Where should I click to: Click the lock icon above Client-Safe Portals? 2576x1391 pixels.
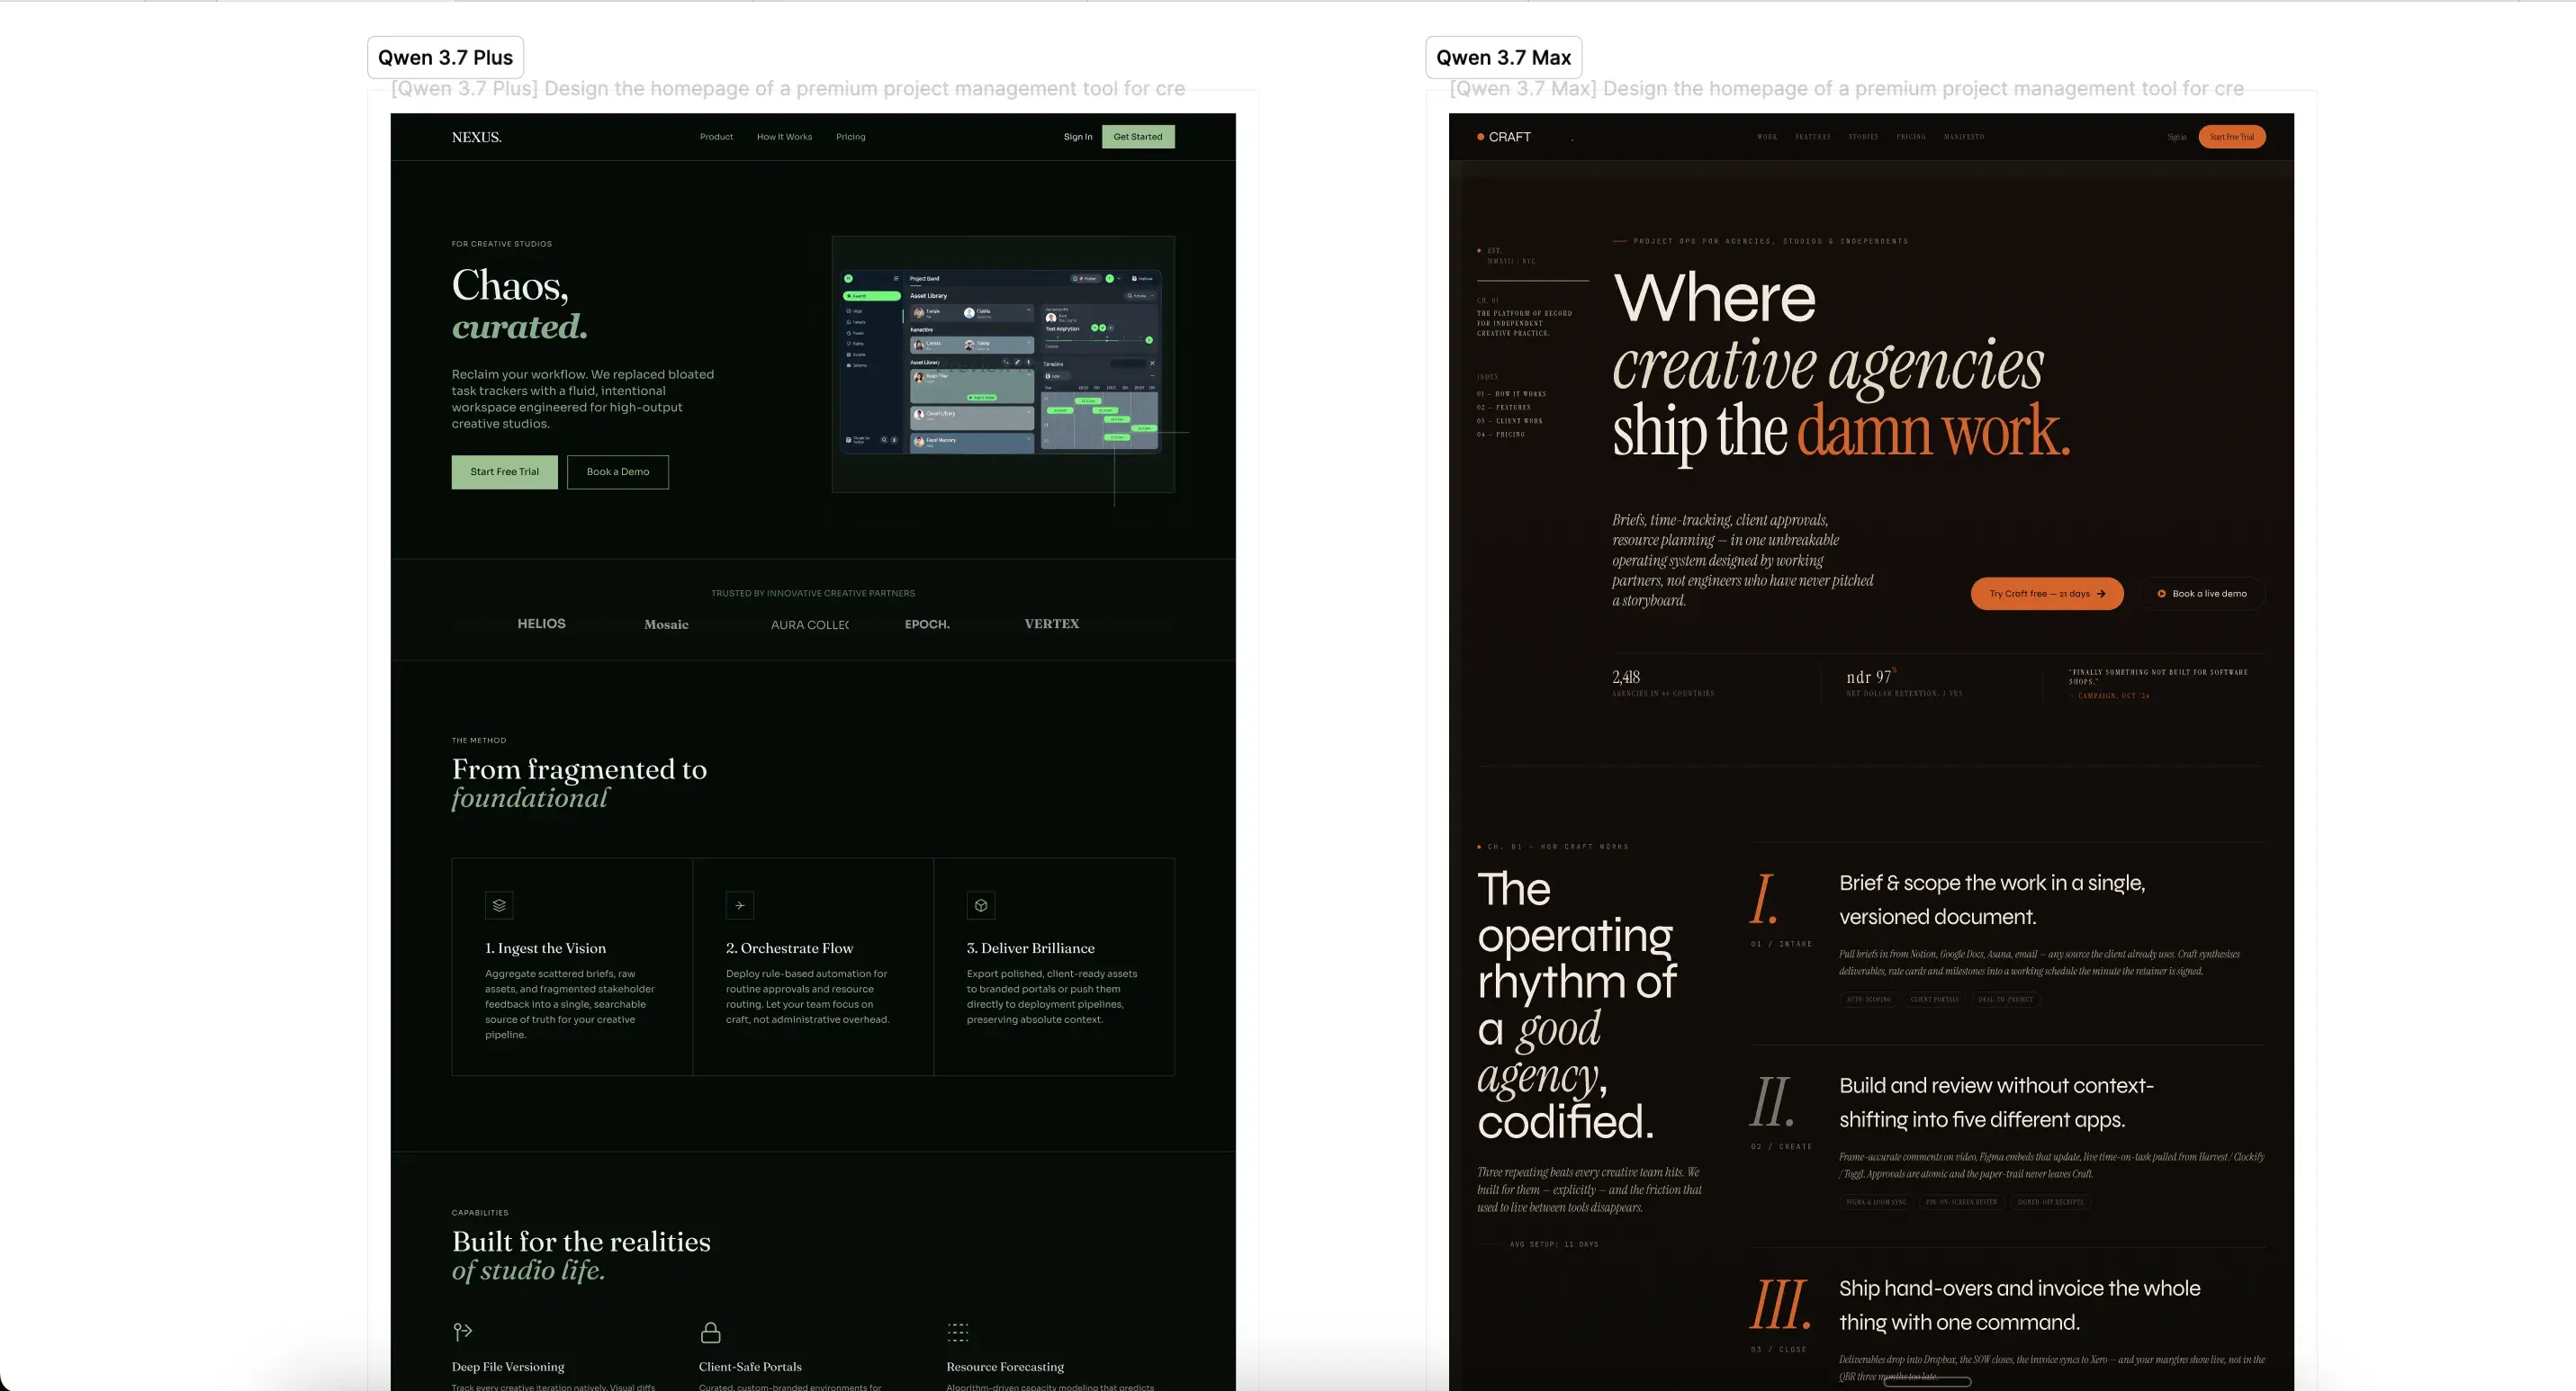point(710,1332)
